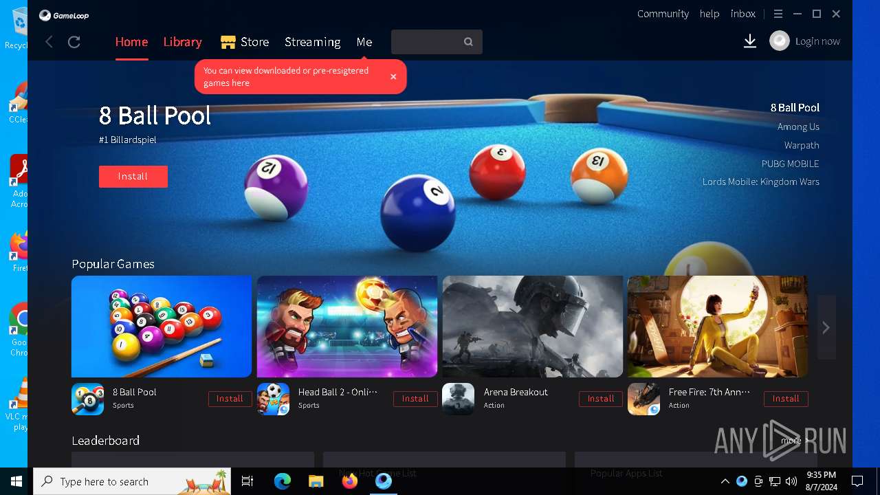Install Free Fire game
Image resolution: width=880 pixels, height=495 pixels.
point(786,399)
